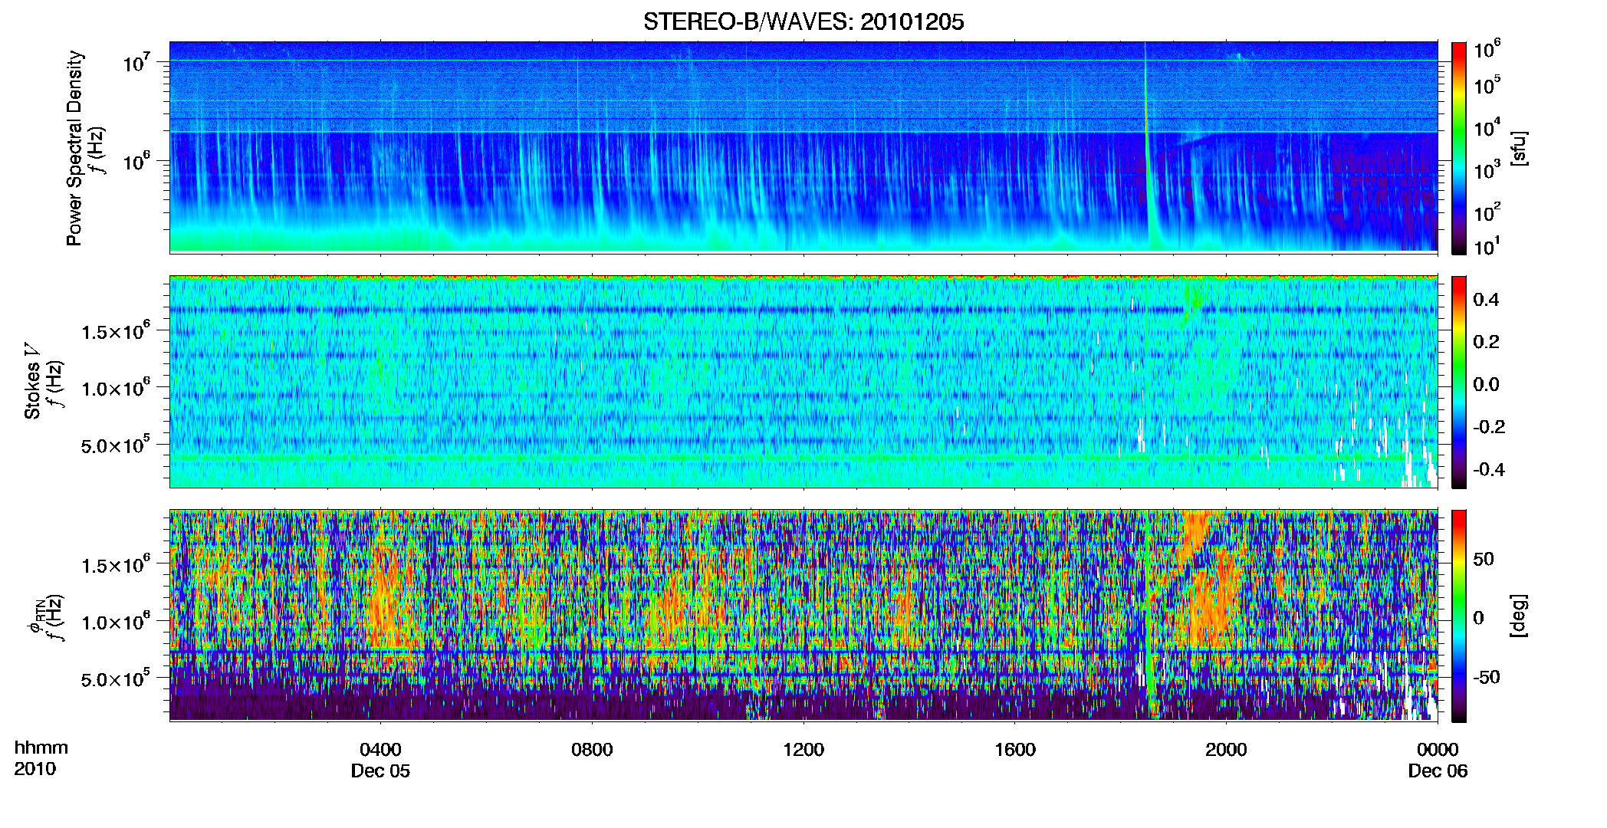This screenshot has height=828, width=1607.
Task: Click the 0.4 value on Stokes colorbar
Action: (1486, 300)
